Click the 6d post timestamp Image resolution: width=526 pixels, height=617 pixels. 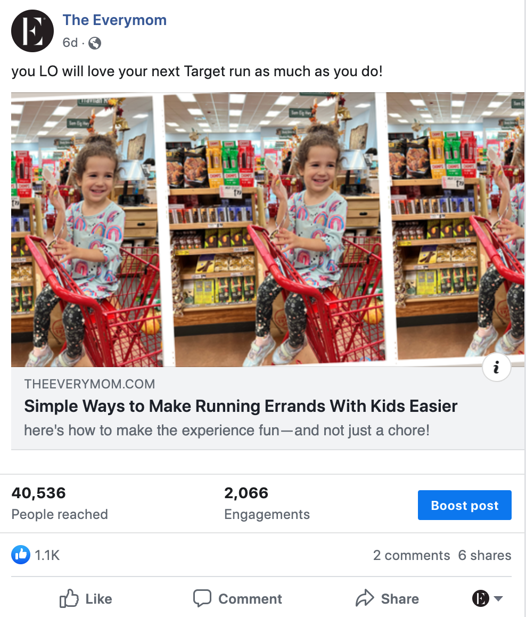(70, 43)
